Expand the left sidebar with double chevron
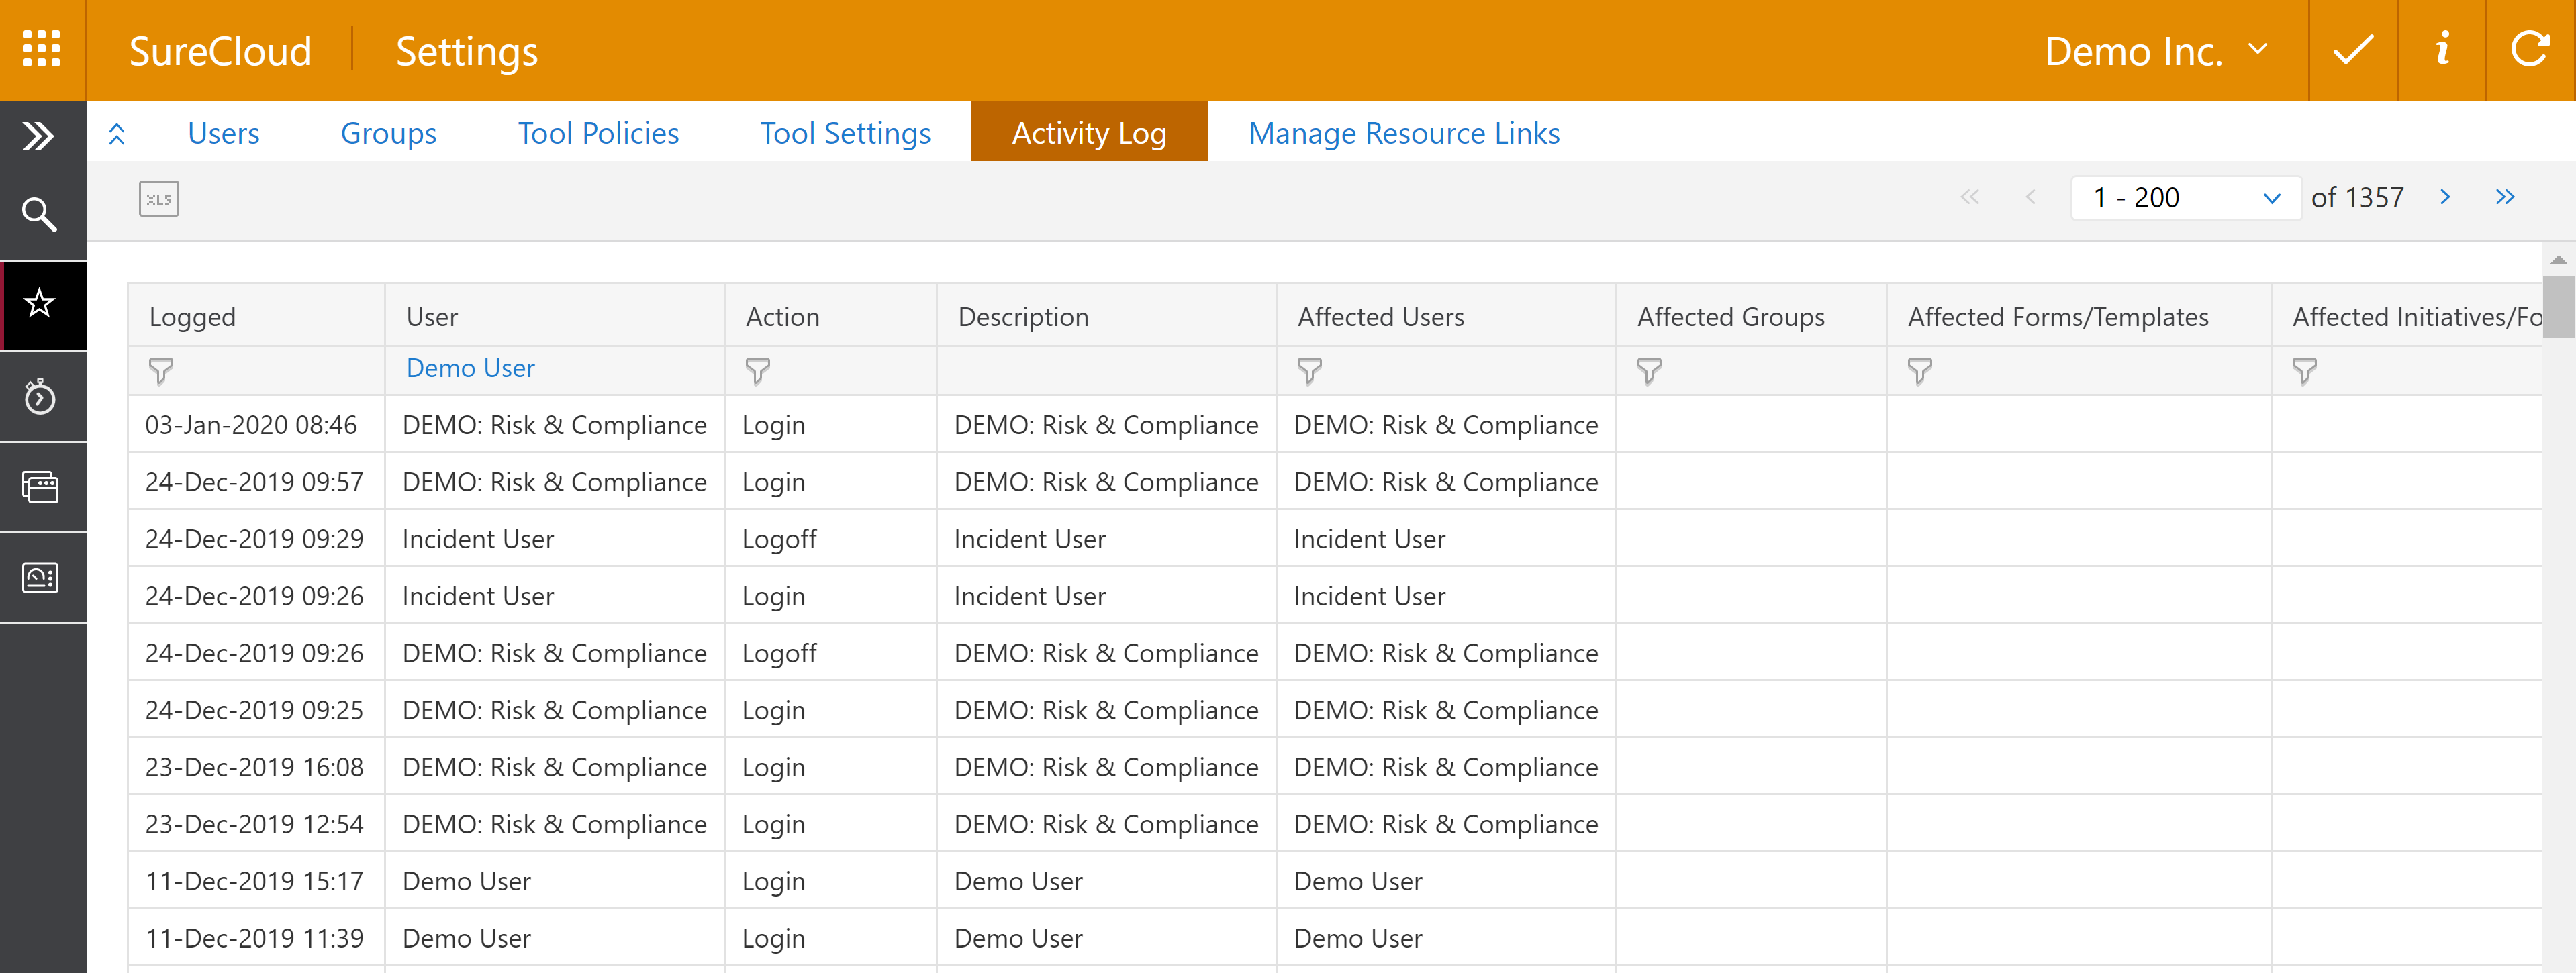The width and height of the screenshot is (2576, 973). 39,136
